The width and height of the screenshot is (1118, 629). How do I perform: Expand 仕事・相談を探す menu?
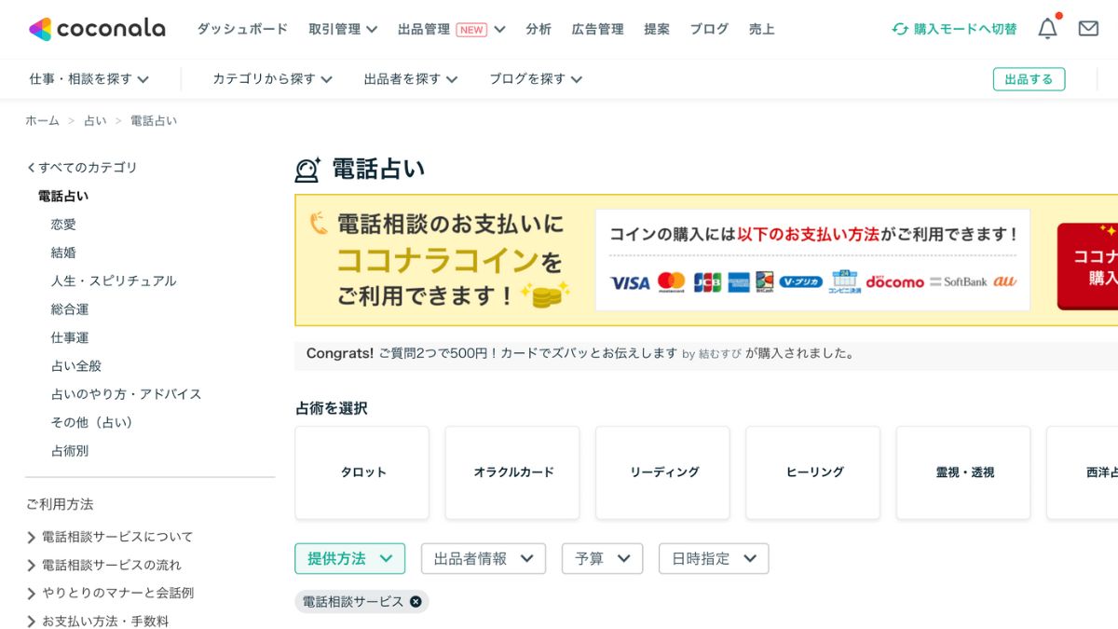click(89, 79)
